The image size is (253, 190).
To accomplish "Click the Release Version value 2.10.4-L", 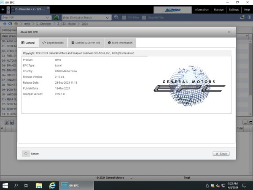I will click(60, 77).
